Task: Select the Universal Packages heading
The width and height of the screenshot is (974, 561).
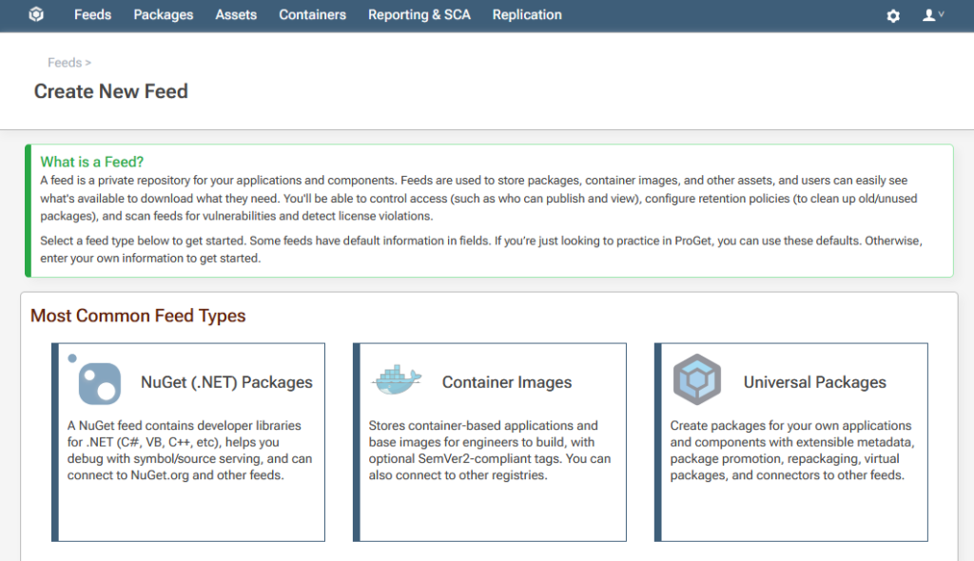Action: pos(814,382)
